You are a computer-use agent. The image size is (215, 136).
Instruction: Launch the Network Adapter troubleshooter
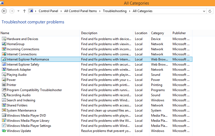(19, 70)
